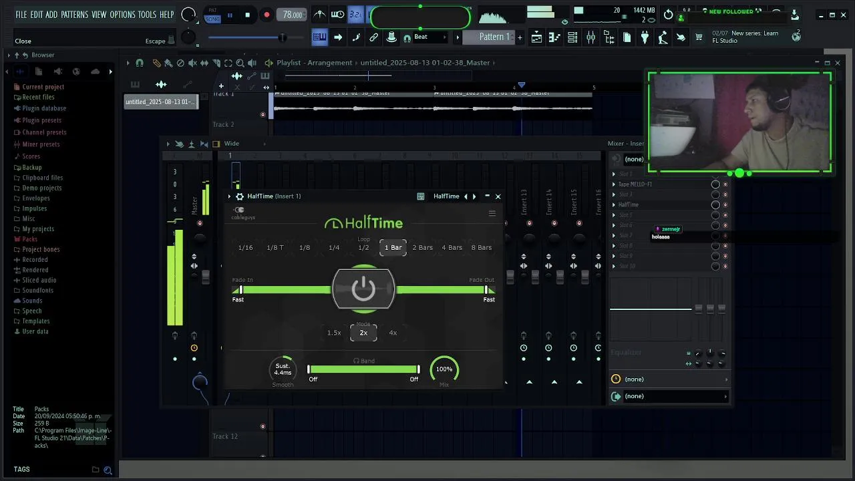Open the OPTIONS menu
Screen dimensions: 855x481
(122, 15)
